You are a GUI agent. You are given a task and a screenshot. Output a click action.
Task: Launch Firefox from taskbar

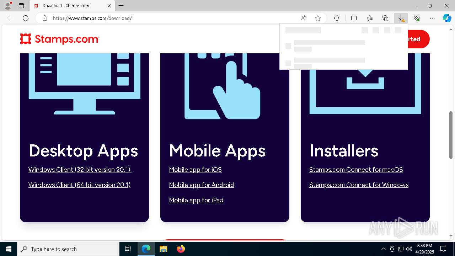pos(181,249)
